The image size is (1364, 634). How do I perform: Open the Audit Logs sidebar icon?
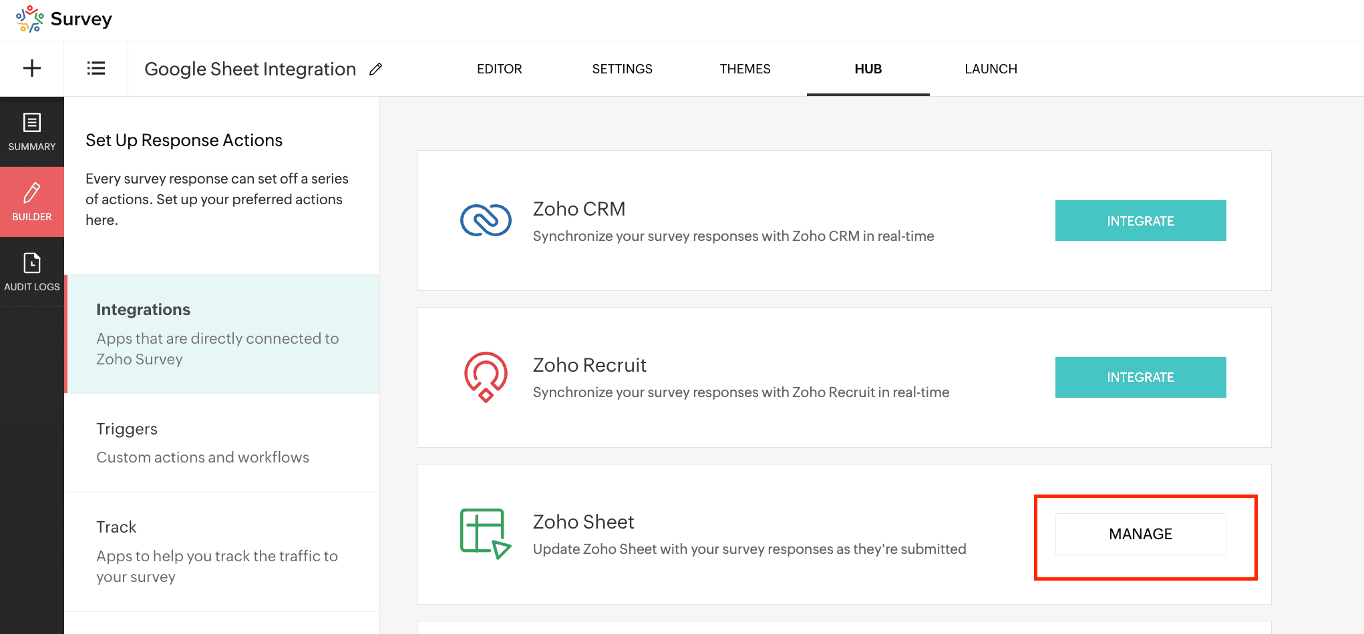[x=32, y=272]
